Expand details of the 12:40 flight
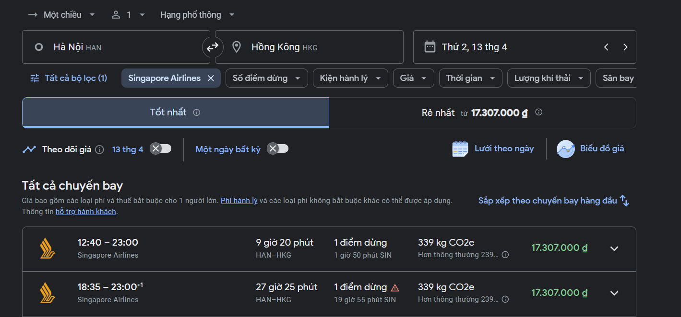 click(614, 249)
